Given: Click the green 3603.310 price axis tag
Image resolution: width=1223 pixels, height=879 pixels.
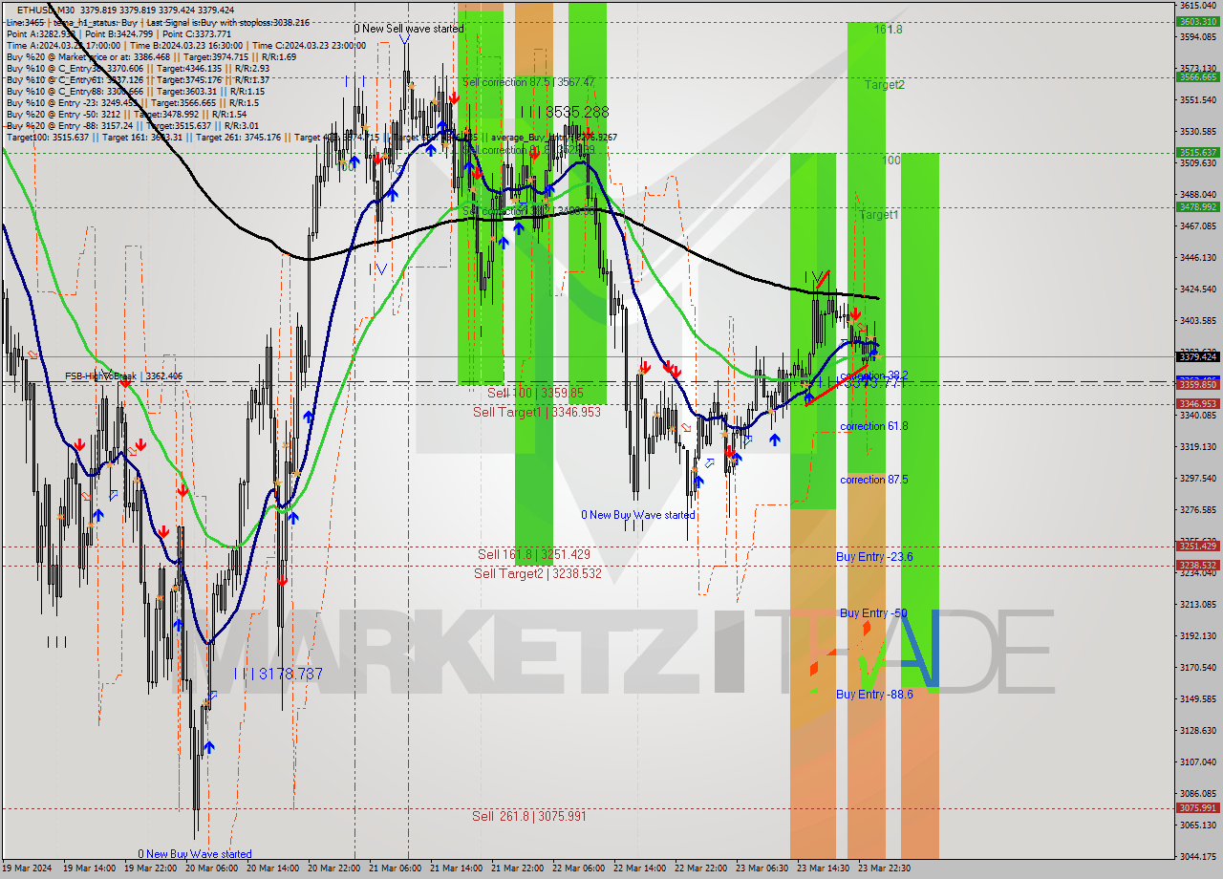Looking at the screenshot, I should pyautogui.click(x=1198, y=21).
